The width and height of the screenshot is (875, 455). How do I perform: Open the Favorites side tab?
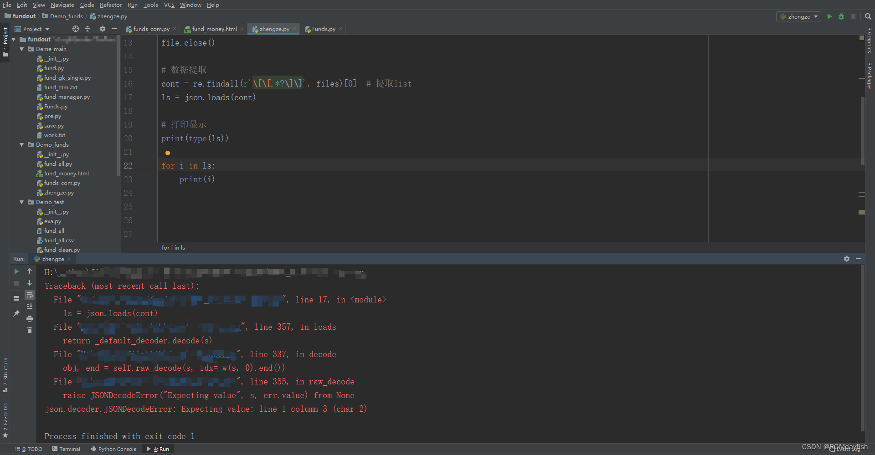click(5, 420)
